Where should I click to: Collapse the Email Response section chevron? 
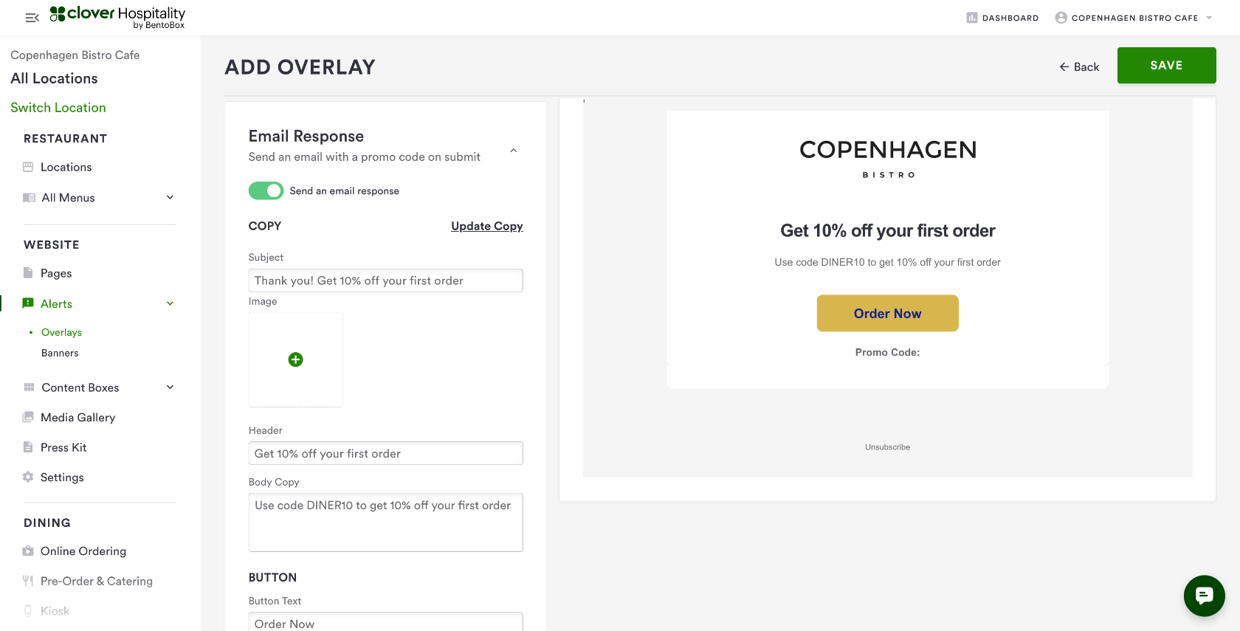[x=514, y=151]
